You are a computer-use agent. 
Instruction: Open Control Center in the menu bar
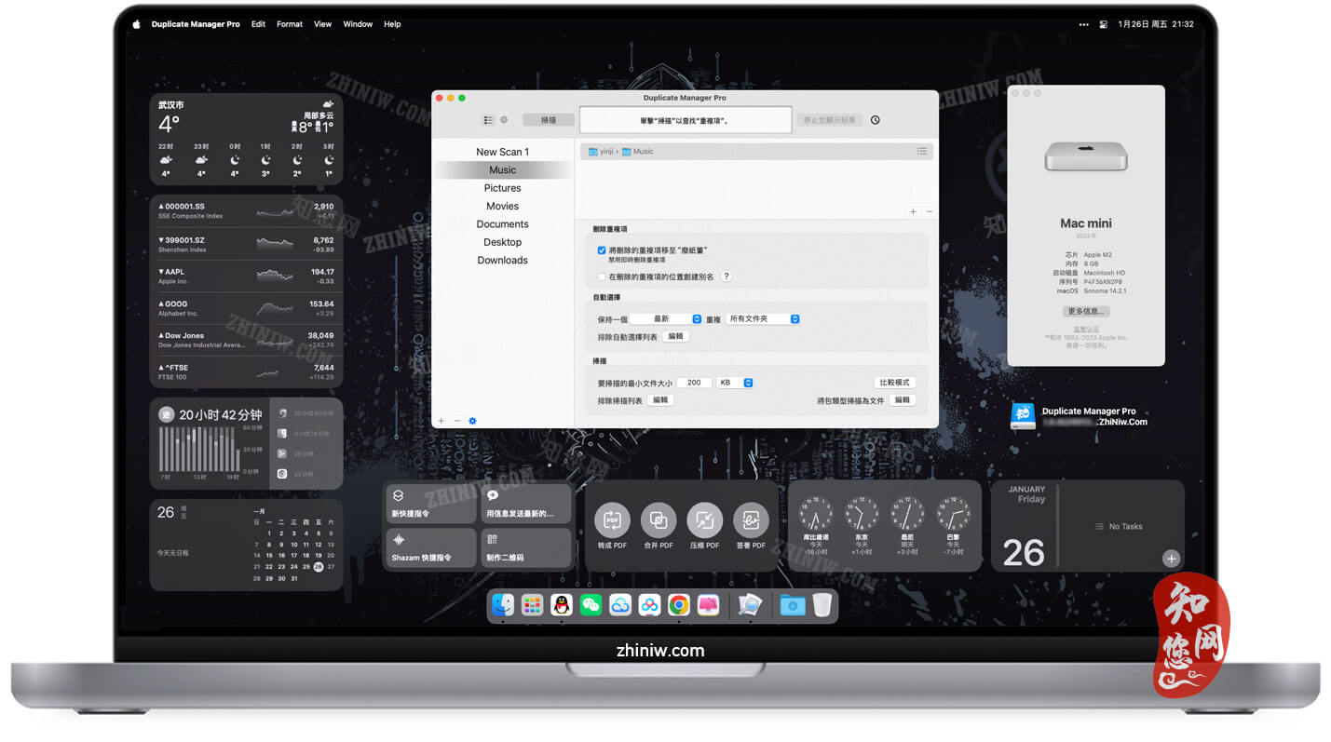pos(1103,24)
